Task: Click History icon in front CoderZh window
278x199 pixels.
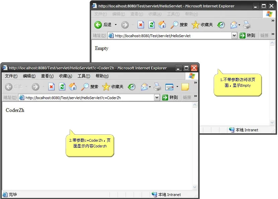Action: 132,87
